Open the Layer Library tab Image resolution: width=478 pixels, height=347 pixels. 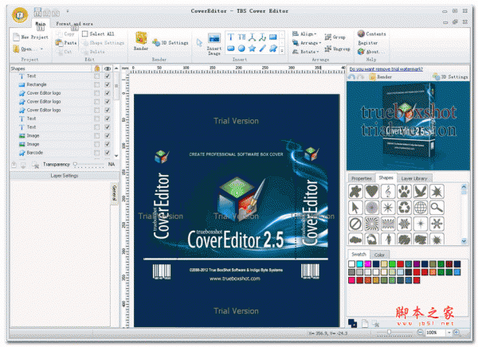pos(414,178)
